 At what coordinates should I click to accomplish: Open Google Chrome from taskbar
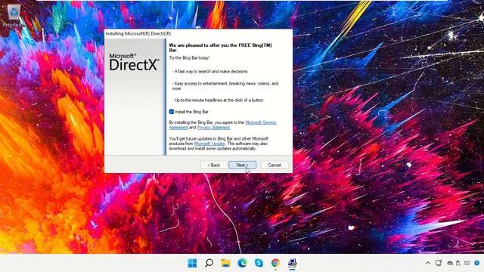[275, 263]
